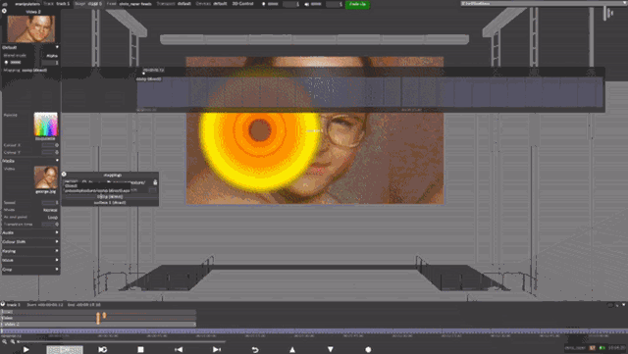Open the 3D Control menu
Screen dimensions: 628x354
(242, 4)
